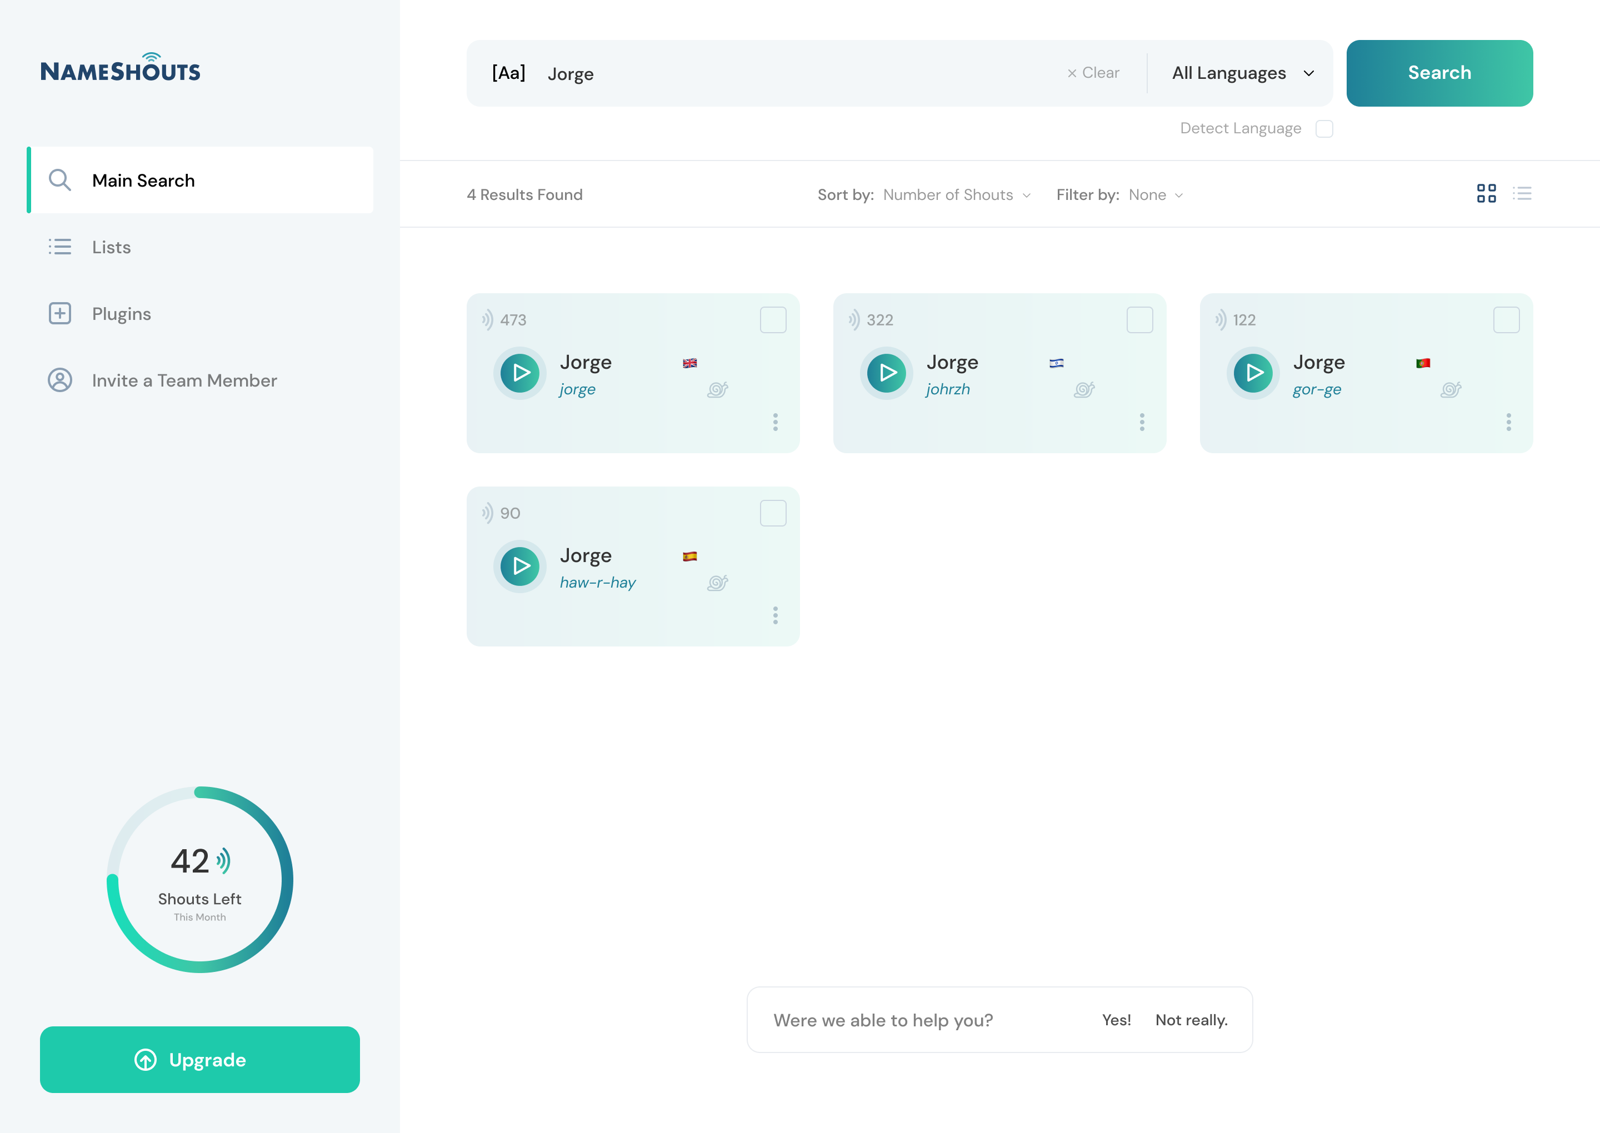The height and width of the screenshot is (1133, 1600).
Task: Click the shout icon next to 322
Action: (853, 319)
